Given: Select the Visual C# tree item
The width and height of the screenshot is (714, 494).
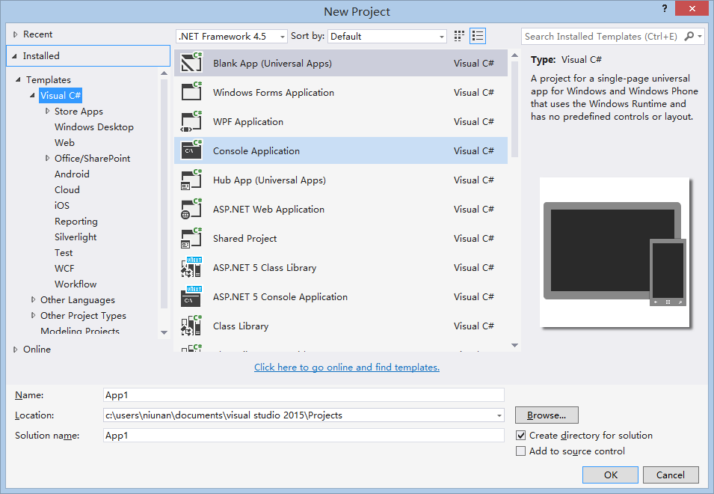Looking at the screenshot, I should 61,96.
